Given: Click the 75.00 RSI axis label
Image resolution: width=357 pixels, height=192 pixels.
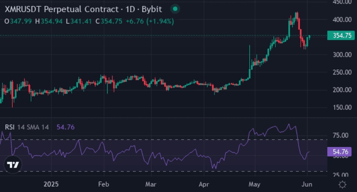Looking at the screenshot, I should pyautogui.click(x=341, y=136).
